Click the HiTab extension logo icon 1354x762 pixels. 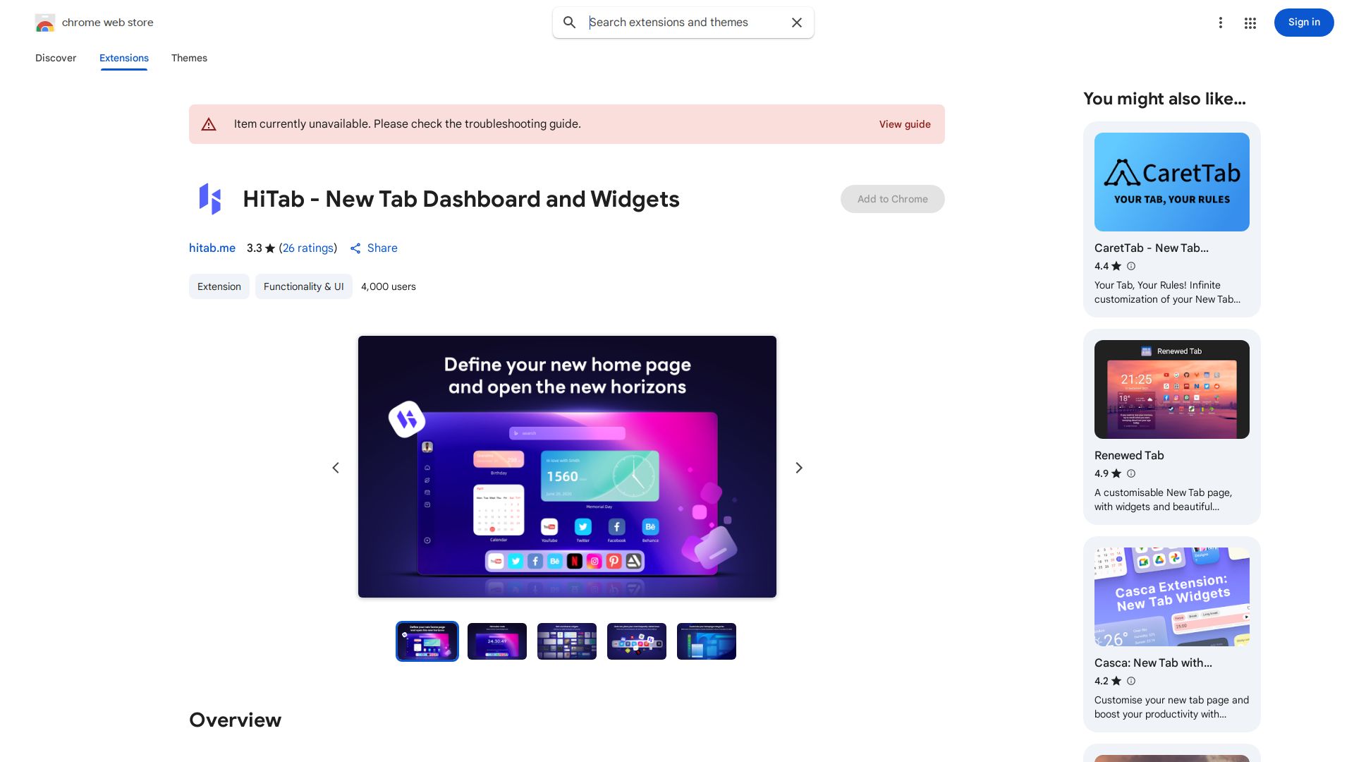point(210,199)
